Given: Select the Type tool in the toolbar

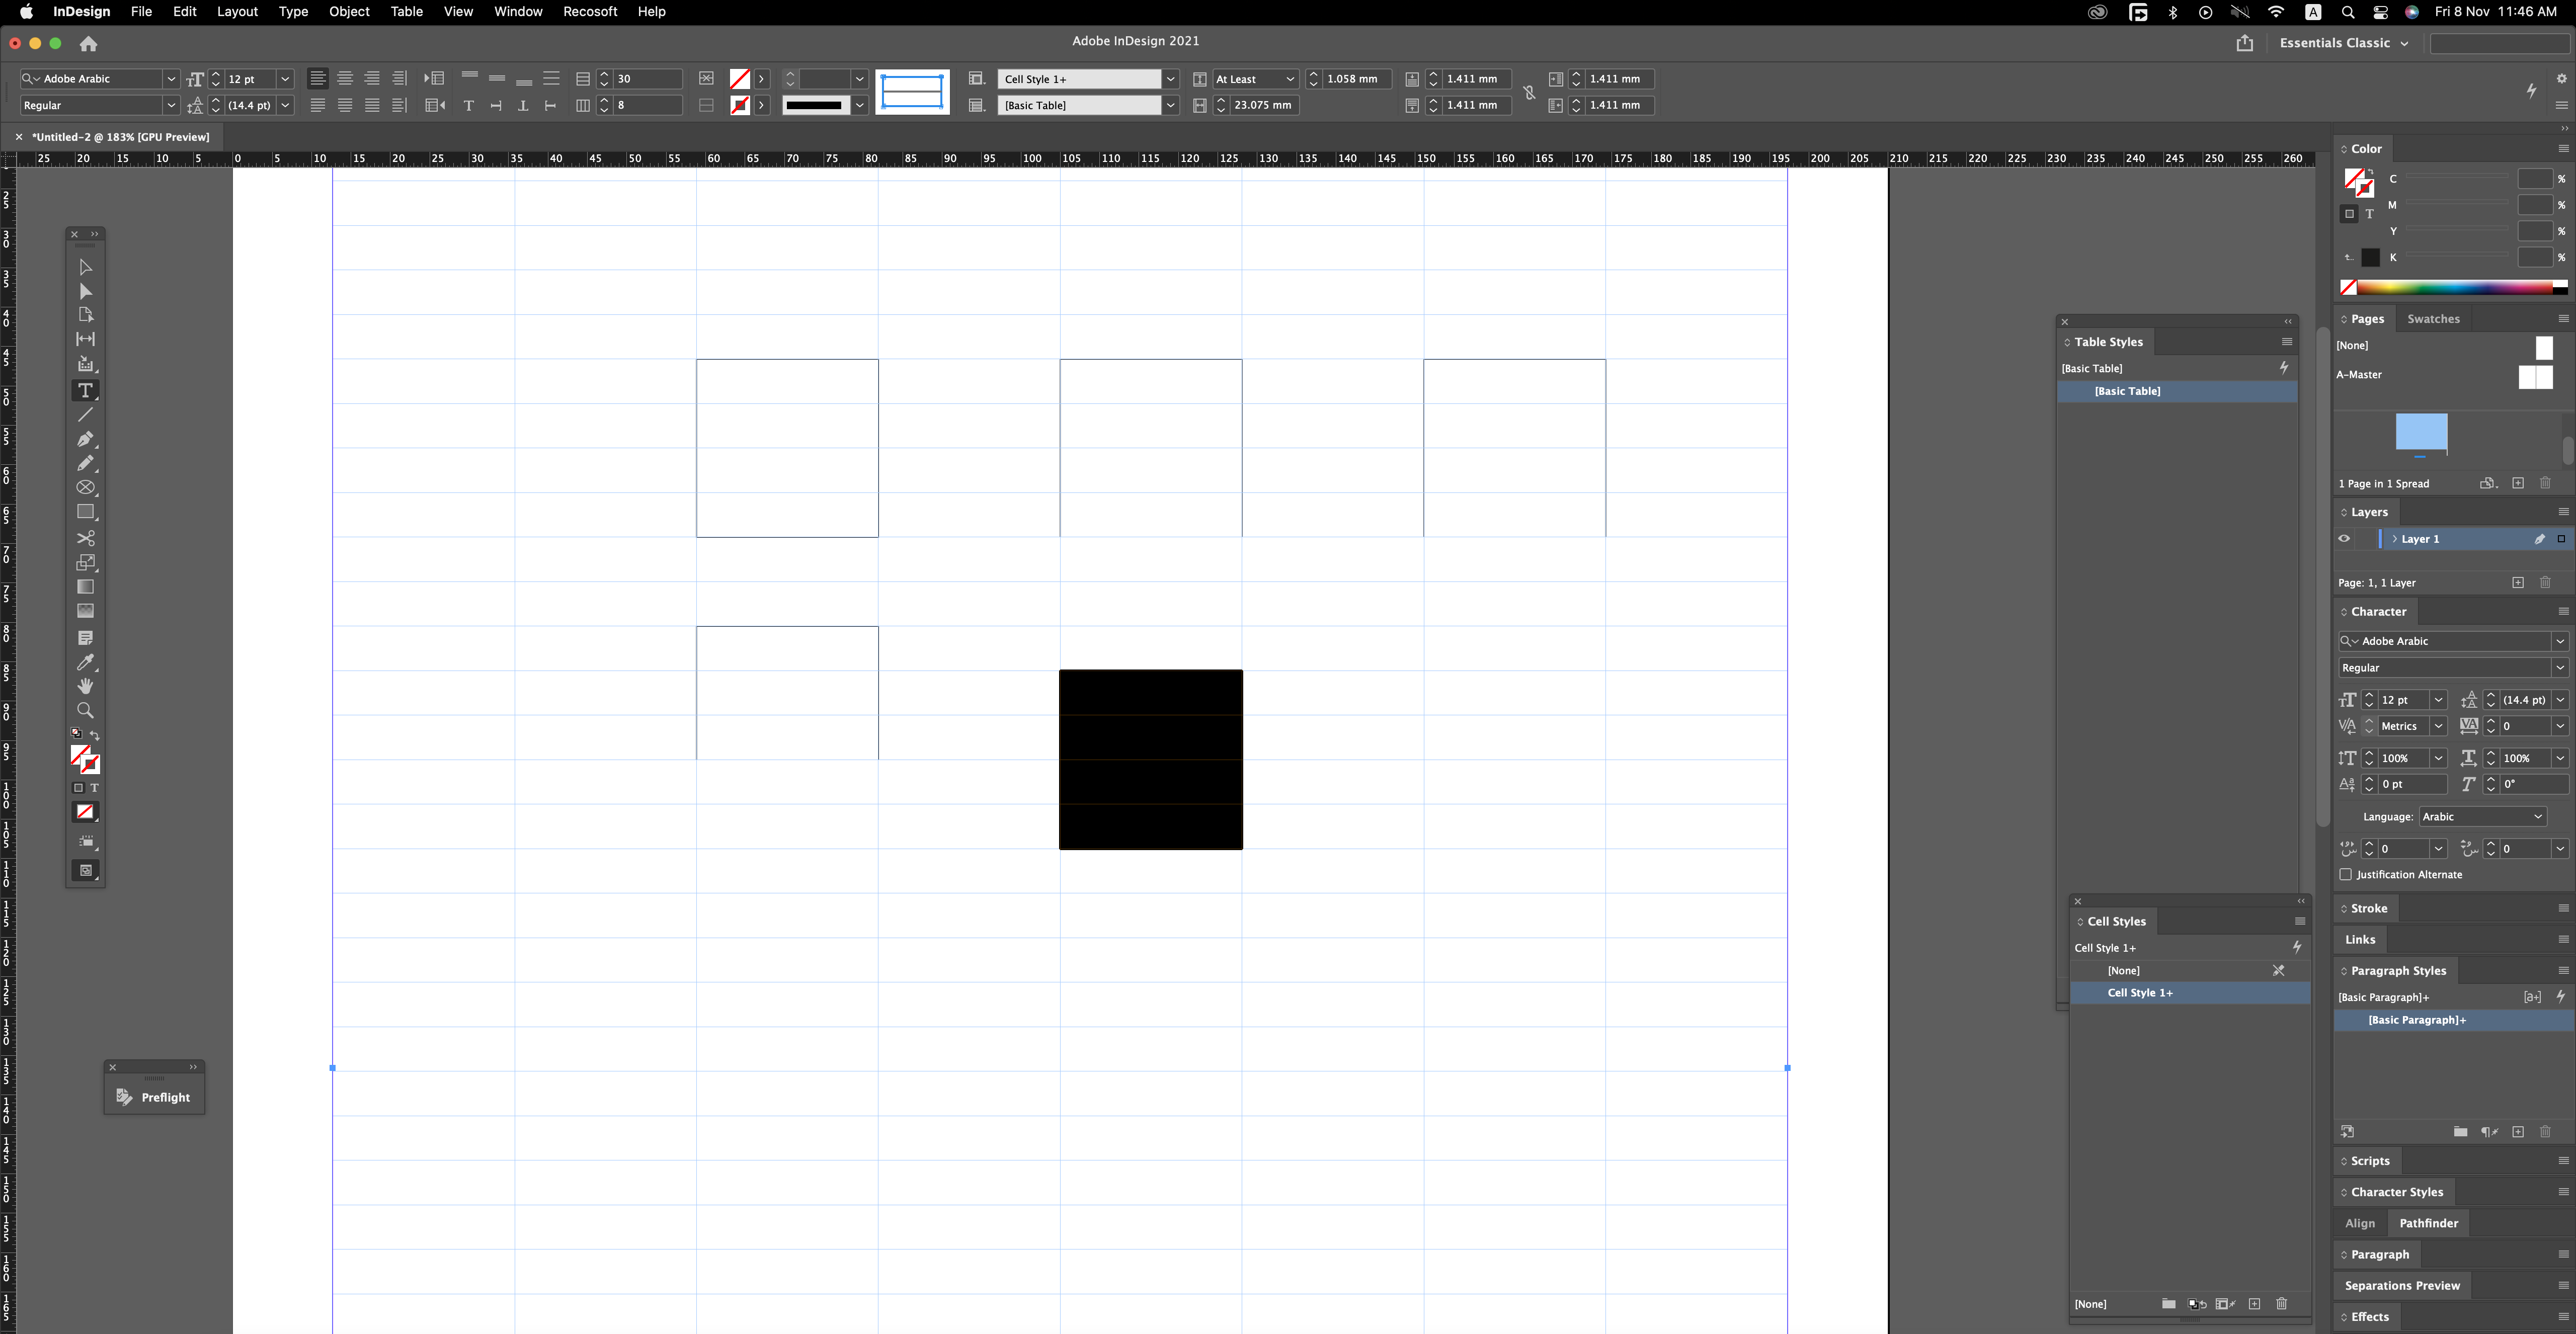Looking at the screenshot, I should [x=85, y=391].
